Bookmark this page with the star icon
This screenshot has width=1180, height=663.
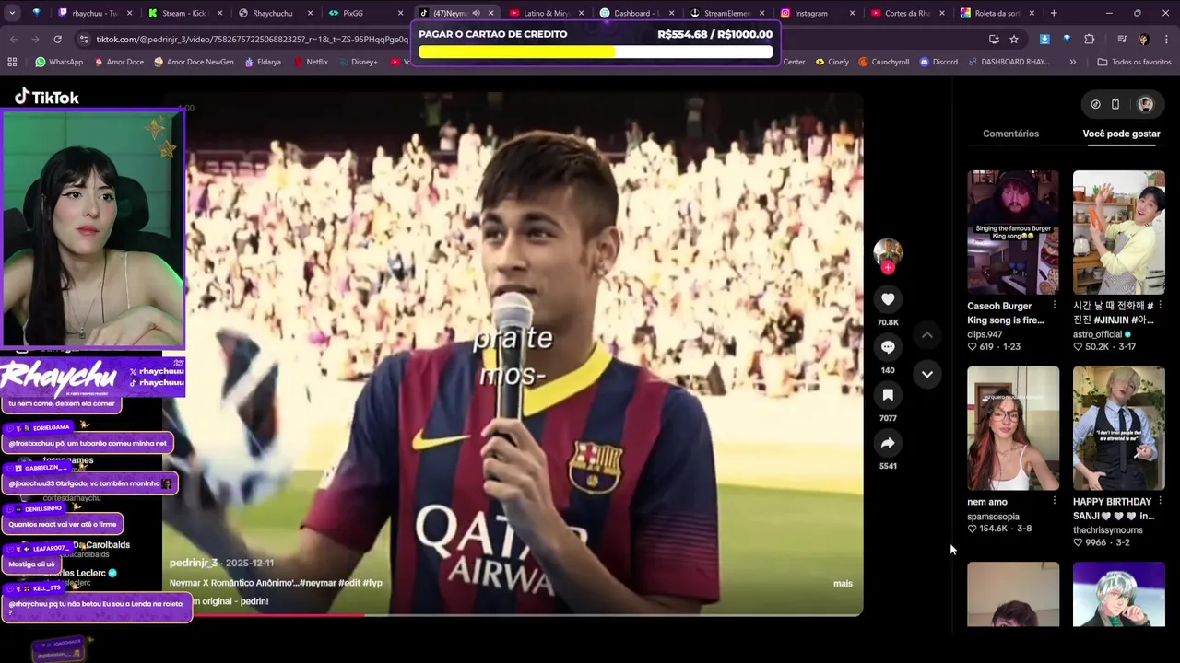click(x=1014, y=40)
